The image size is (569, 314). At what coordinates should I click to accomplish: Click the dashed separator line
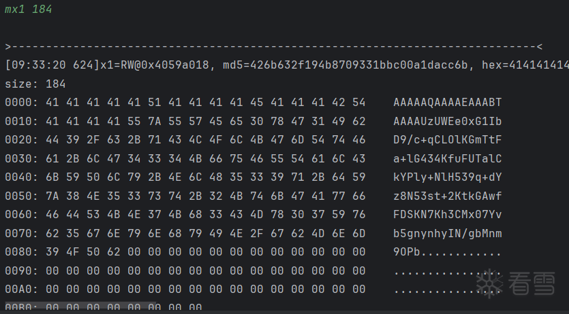click(x=273, y=47)
